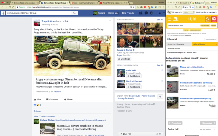
Task: Click plus button for more languages
Action: coord(160,97)
